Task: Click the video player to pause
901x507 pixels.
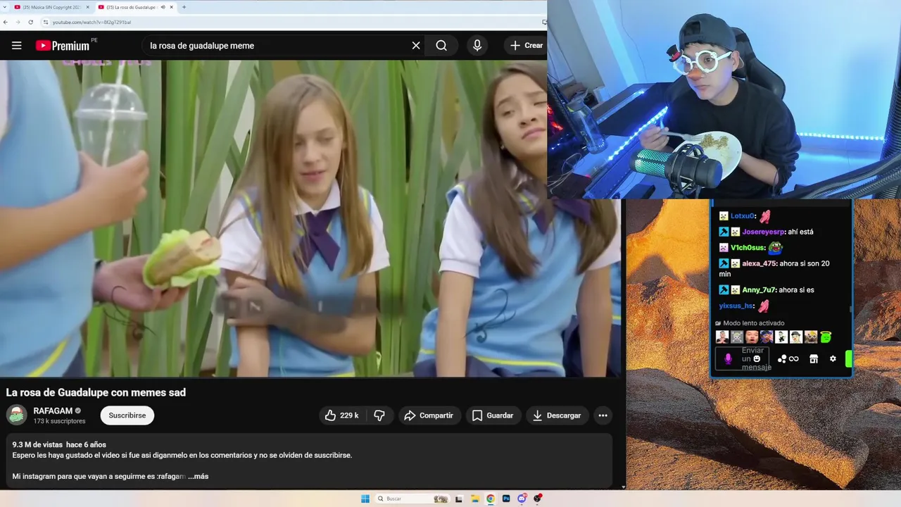Action: coord(310,218)
